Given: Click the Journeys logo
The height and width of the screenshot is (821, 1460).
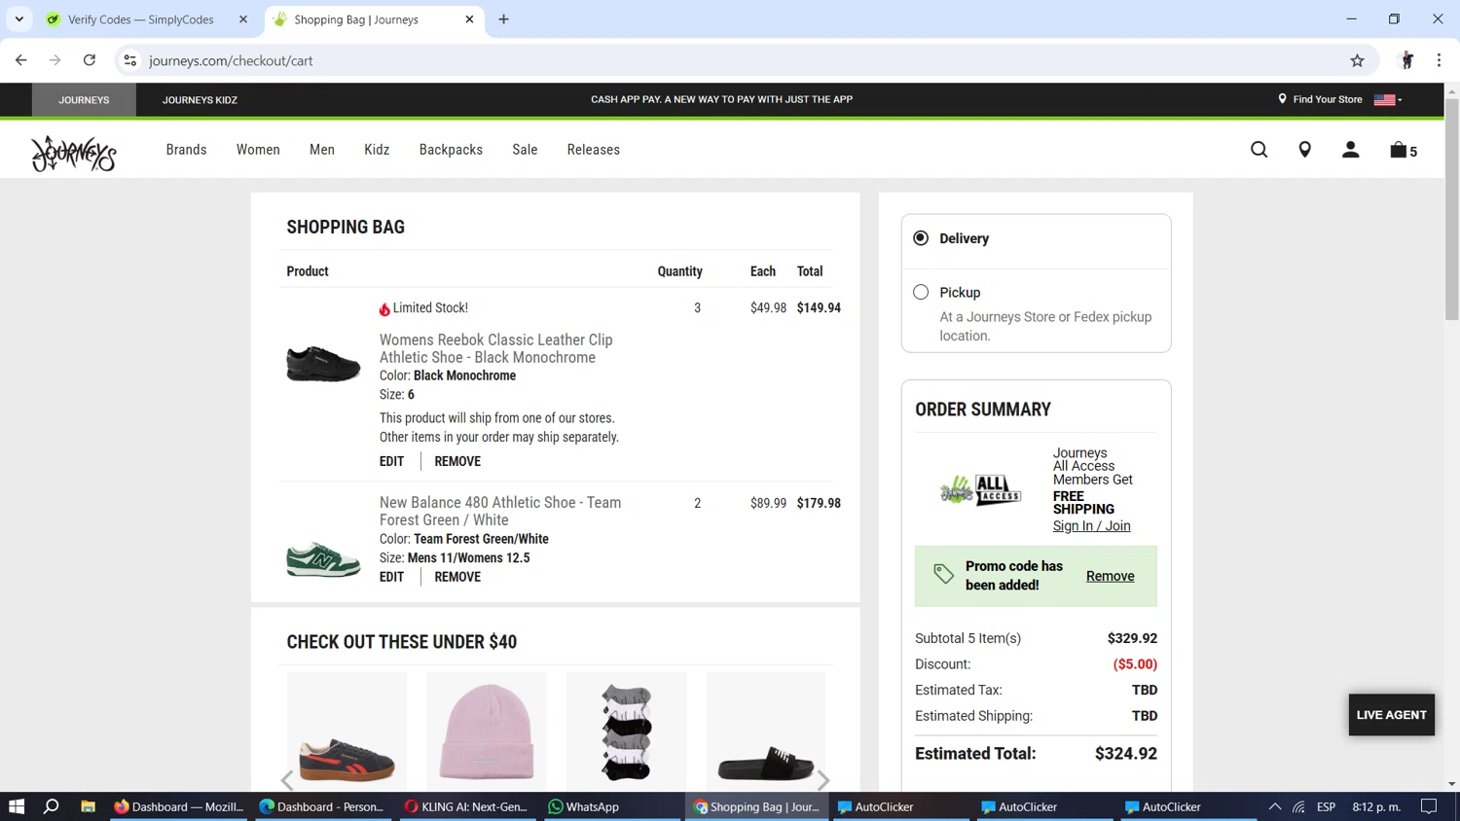Looking at the screenshot, I should [x=74, y=153].
